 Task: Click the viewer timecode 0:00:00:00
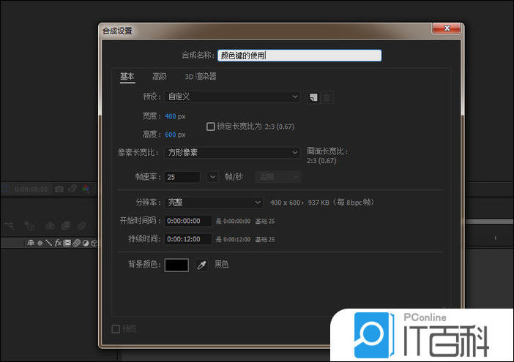pos(31,189)
